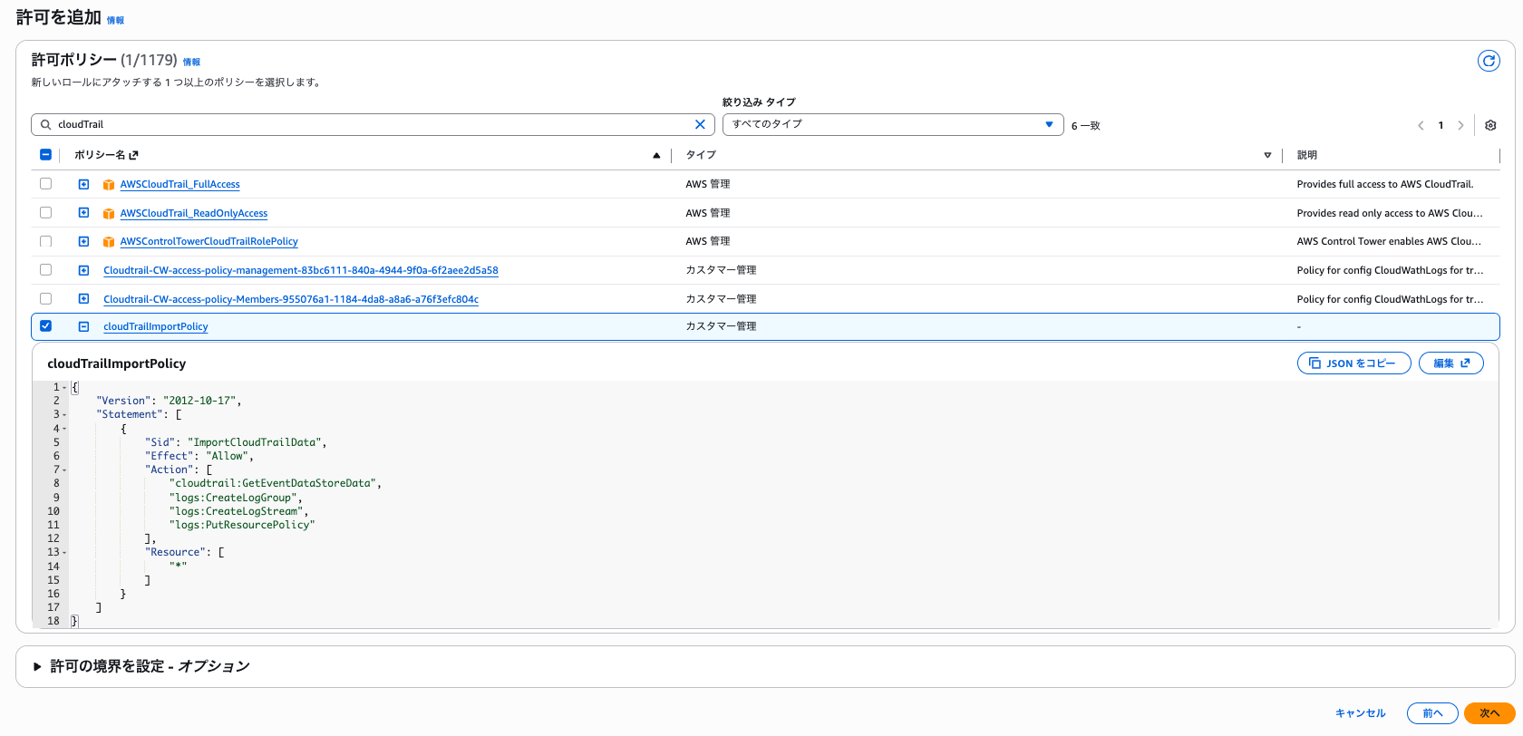Collapse line 7 Action array in JSON
The height and width of the screenshot is (736, 1523).
pyautogui.click(x=66, y=470)
